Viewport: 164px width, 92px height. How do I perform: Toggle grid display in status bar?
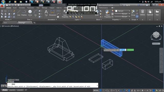point(101,90)
